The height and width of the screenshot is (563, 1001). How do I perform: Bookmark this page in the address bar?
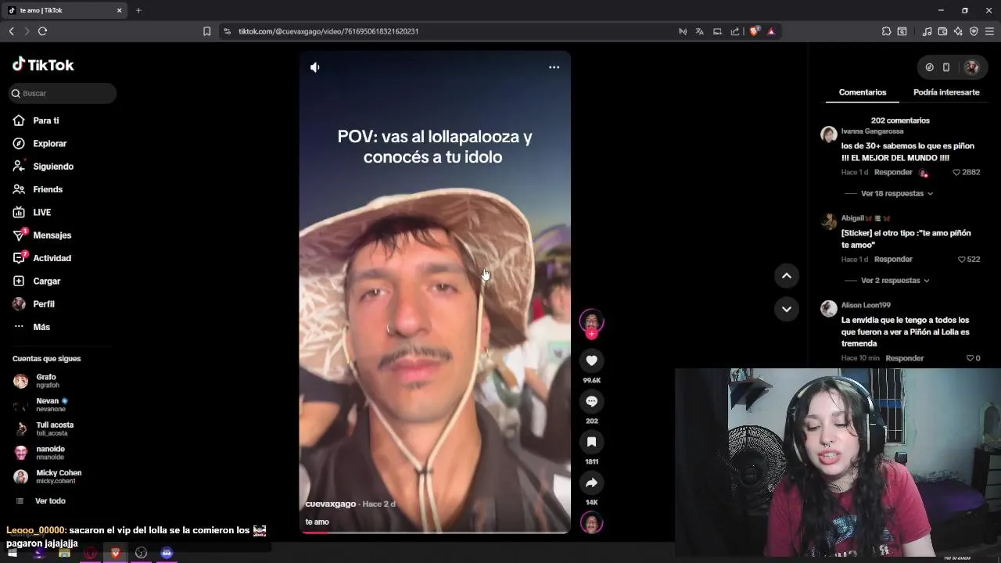(x=206, y=31)
